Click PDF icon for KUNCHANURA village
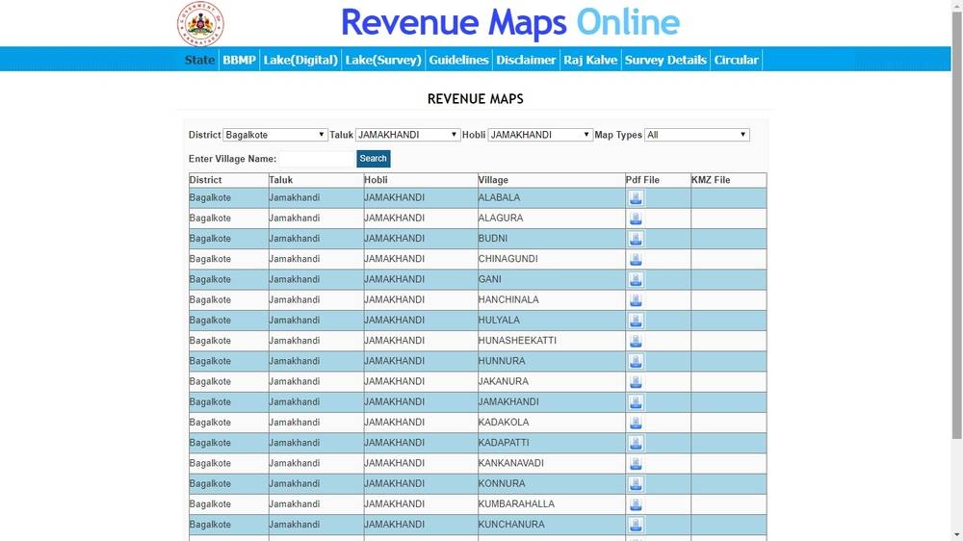 [x=636, y=525]
